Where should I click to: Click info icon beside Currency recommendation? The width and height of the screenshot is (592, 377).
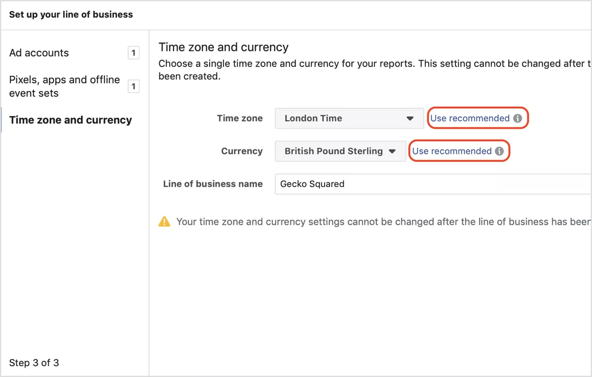tap(499, 151)
